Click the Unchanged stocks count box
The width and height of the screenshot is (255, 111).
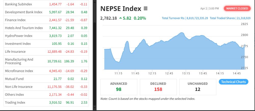[198, 87]
